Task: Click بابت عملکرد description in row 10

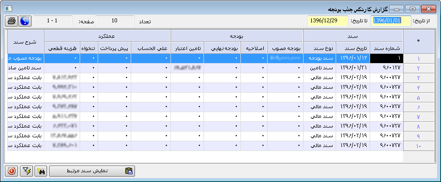Action: pos(26,146)
